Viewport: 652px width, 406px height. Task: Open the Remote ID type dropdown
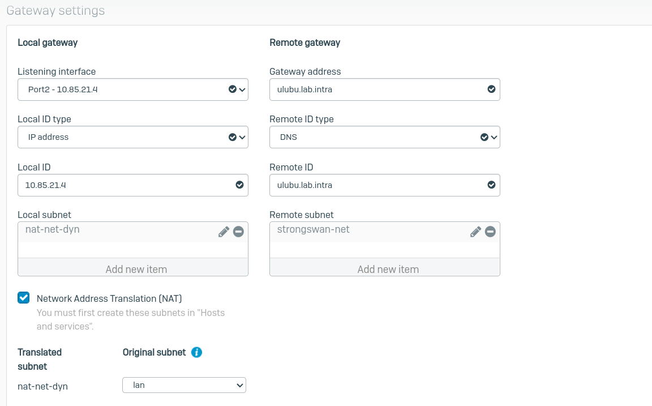tap(384, 137)
